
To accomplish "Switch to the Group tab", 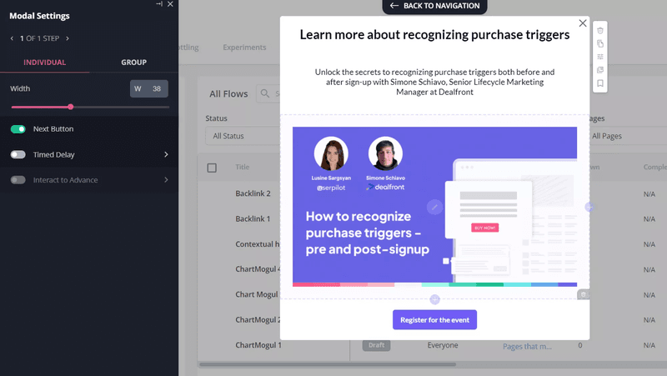I will click(133, 63).
